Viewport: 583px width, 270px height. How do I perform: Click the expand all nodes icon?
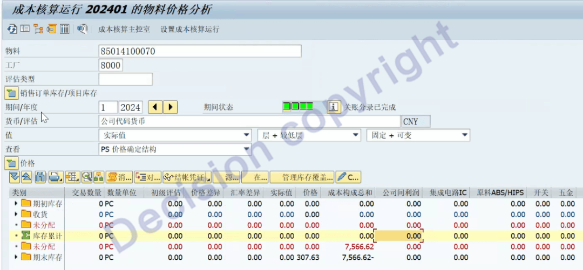(x=15, y=177)
